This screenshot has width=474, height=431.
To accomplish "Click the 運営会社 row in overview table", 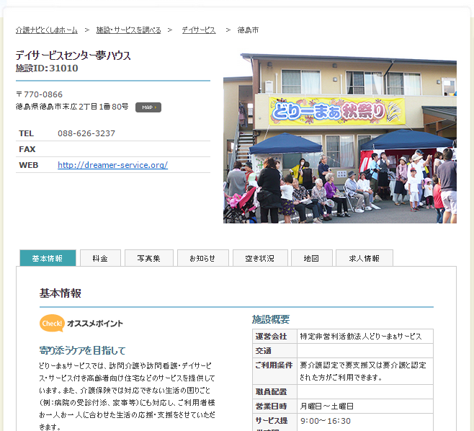I will 271,337.
